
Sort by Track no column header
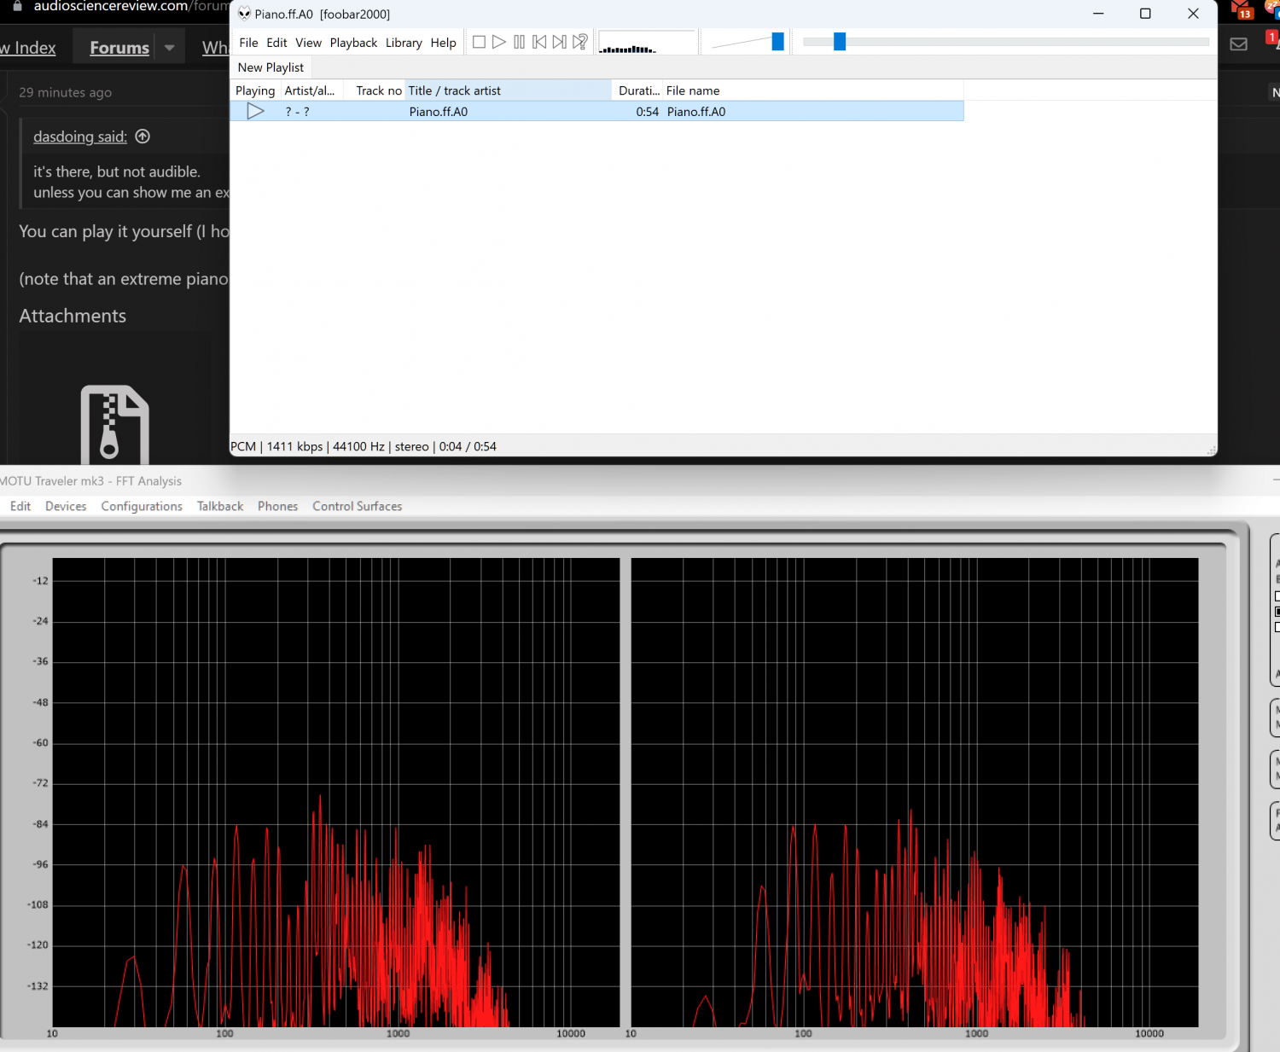[x=374, y=90]
